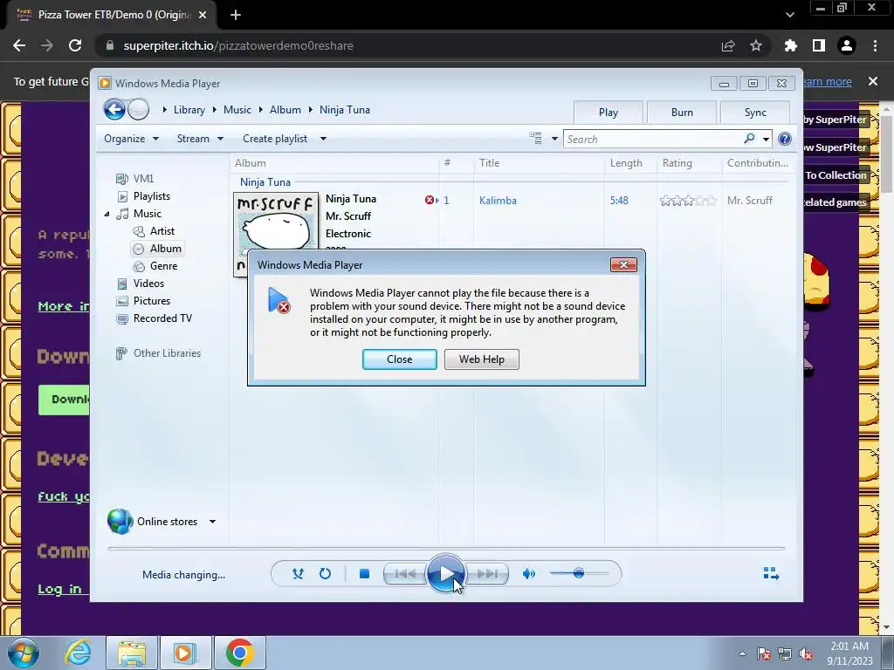Switch to the Burn tab
894x670 pixels.
click(x=682, y=113)
